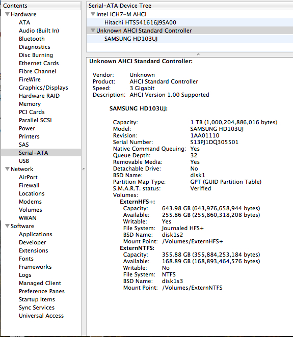The width and height of the screenshot is (293, 337).
Task: Click S.M.A.R.T. status Verified value
Action: click(201, 188)
